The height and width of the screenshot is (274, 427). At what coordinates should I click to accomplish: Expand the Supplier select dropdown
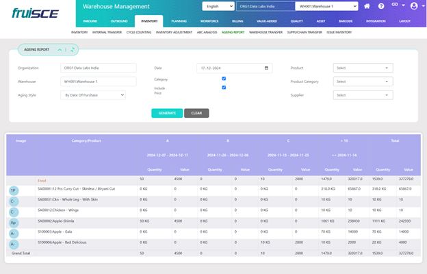coord(363,95)
